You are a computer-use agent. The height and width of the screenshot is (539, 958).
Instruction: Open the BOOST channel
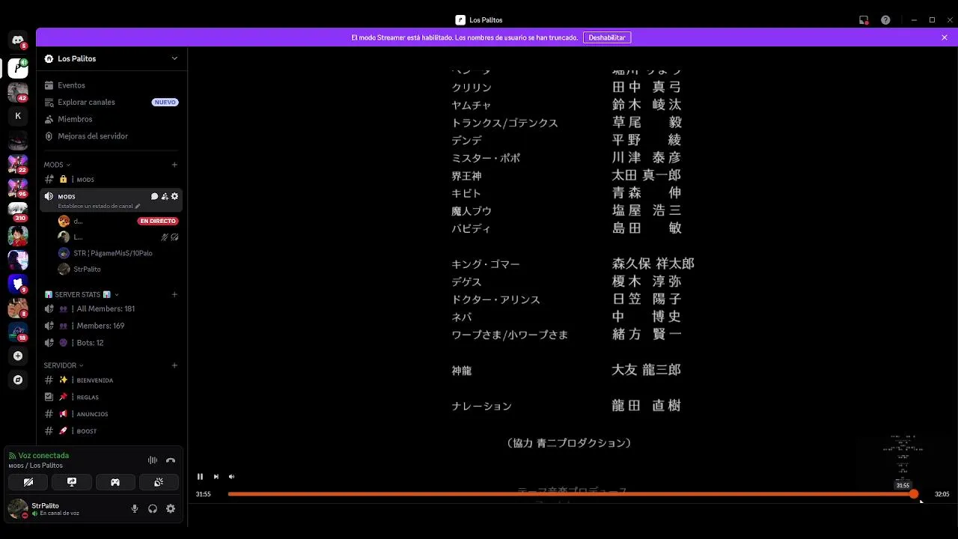click(111, 431)
